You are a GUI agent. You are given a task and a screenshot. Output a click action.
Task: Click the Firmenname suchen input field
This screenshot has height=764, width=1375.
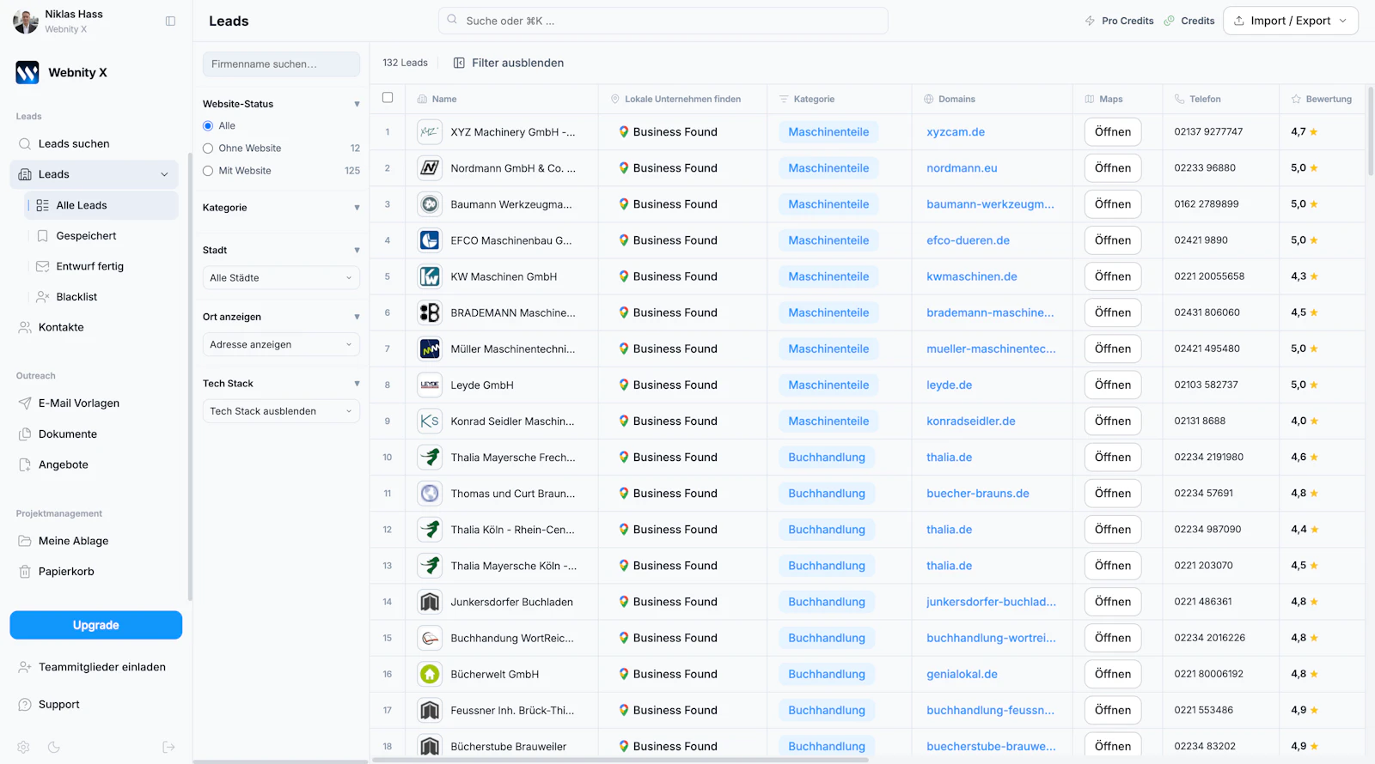[x=281, y=64]
